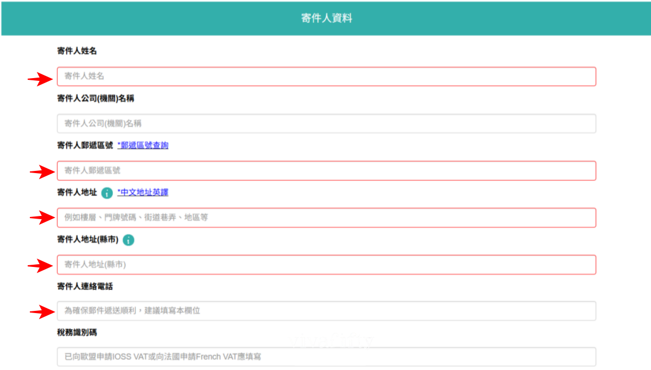Select the 寄件人郵遞區號 input field
The width and height of the screenshot is (651, 370).
pyautogui.click(x=326, y=170)
